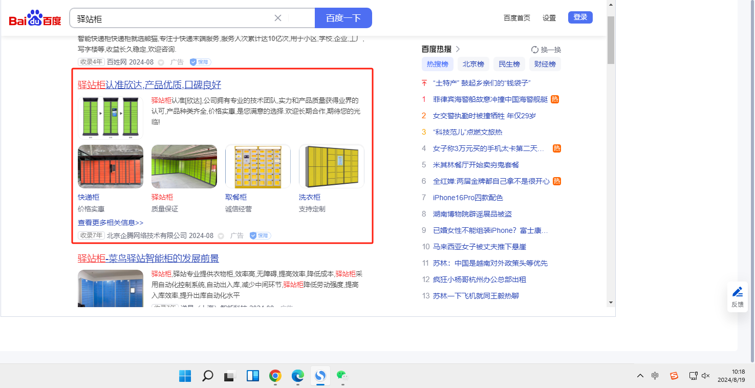Open result title 驿站柜认准欣达,产品优质,口碑良好
This screenshot has width=755, height=388.
click(x=149, y=84)
